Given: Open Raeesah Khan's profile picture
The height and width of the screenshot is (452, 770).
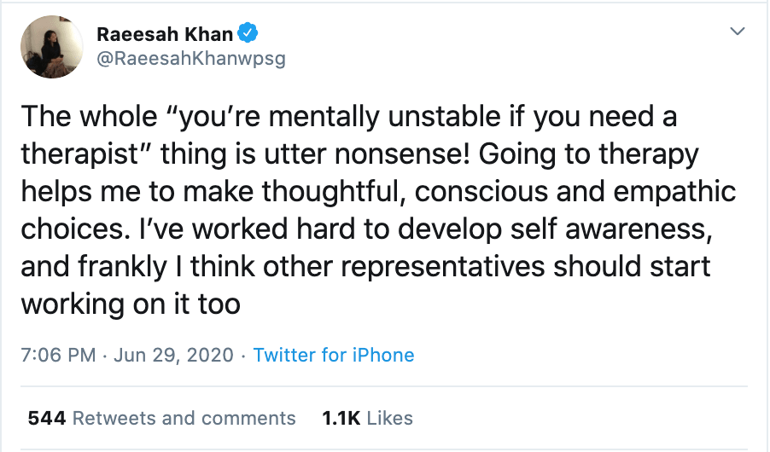Looking at the screenshot, I should (x=50, y=48).
